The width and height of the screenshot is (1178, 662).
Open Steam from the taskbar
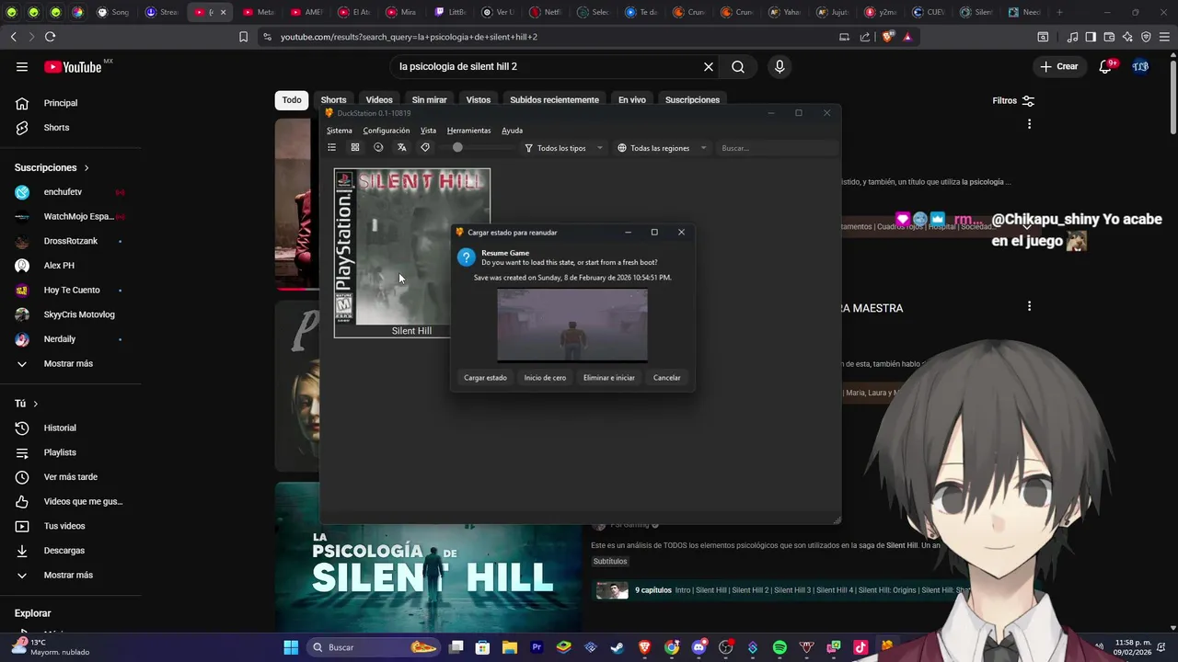[x=618, y=647]
